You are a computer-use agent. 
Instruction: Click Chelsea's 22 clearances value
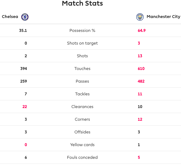25,107
